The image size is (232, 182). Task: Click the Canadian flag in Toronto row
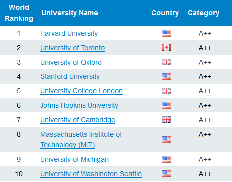point(166,48)
